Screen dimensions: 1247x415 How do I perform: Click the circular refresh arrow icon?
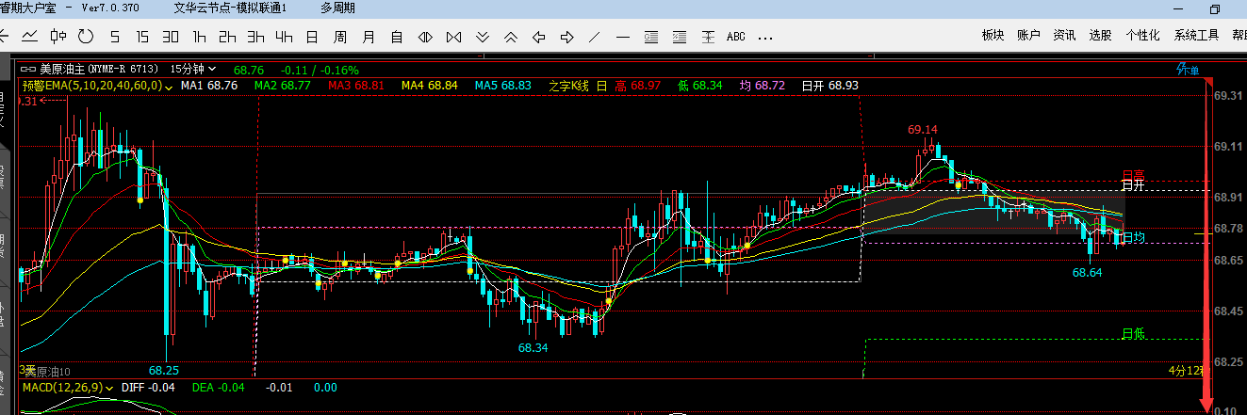[86, 37]
